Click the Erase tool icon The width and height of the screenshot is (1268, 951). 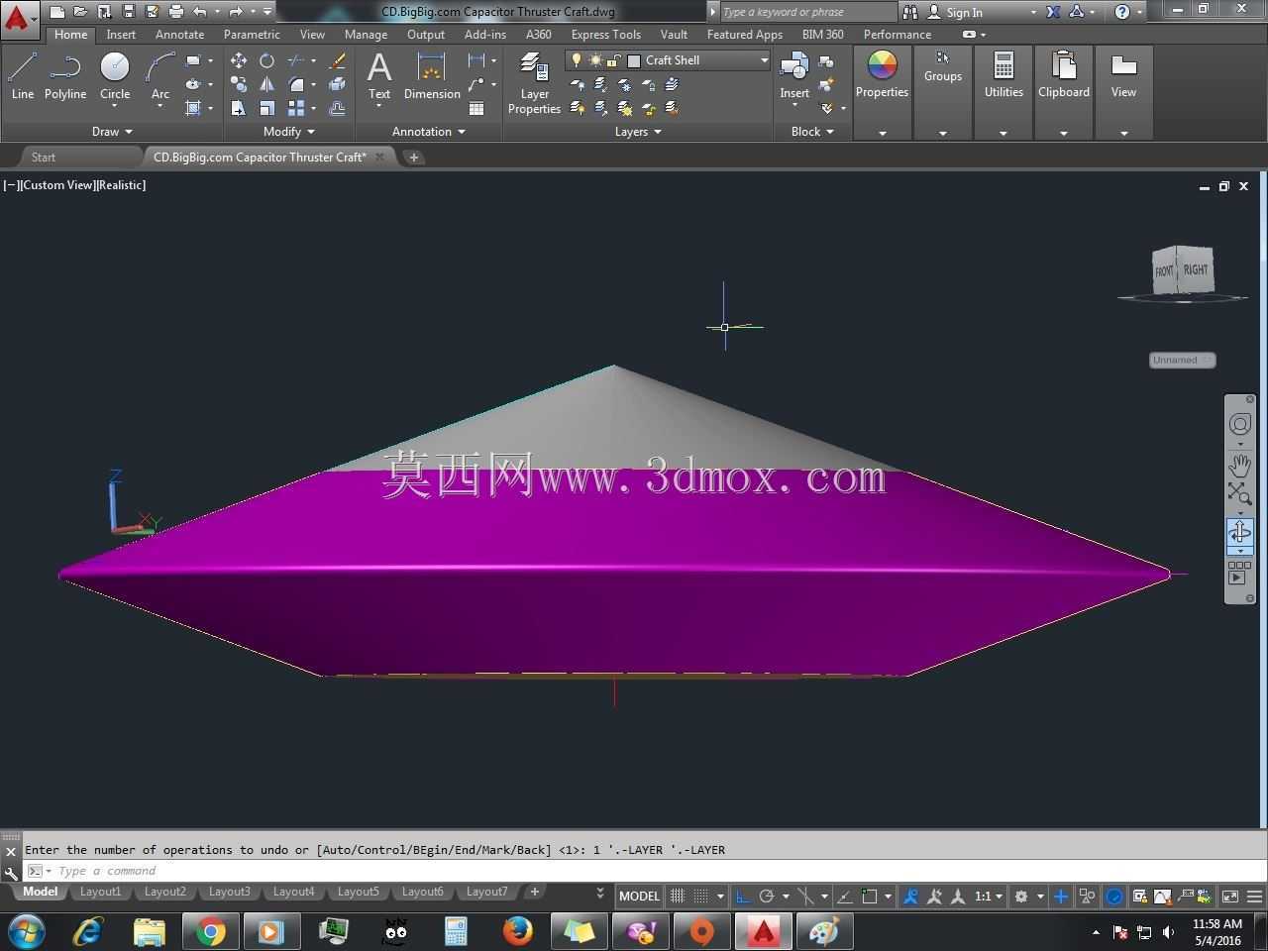click(337, 60)
